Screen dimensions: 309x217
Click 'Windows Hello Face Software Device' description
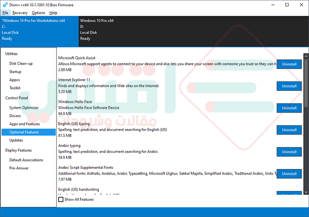coord(89,108)
